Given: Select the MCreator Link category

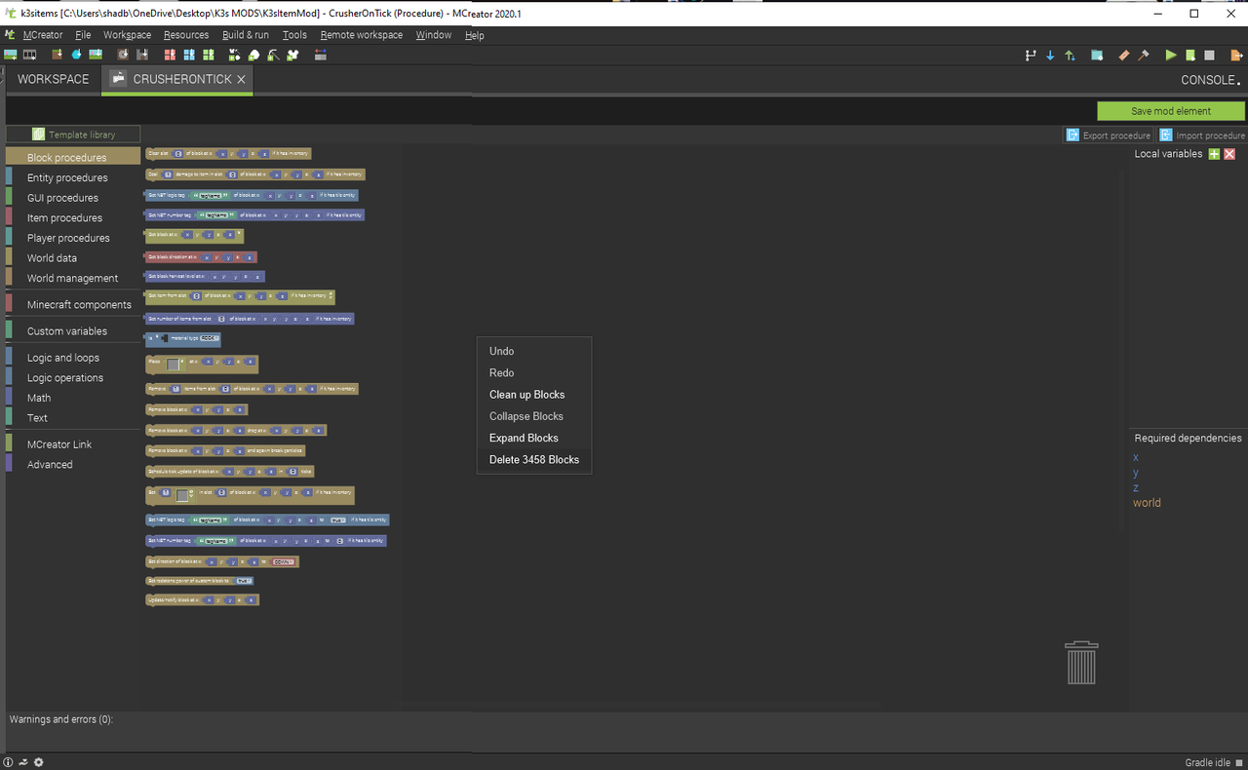Looking at the screenshot, I should (72, 444).
